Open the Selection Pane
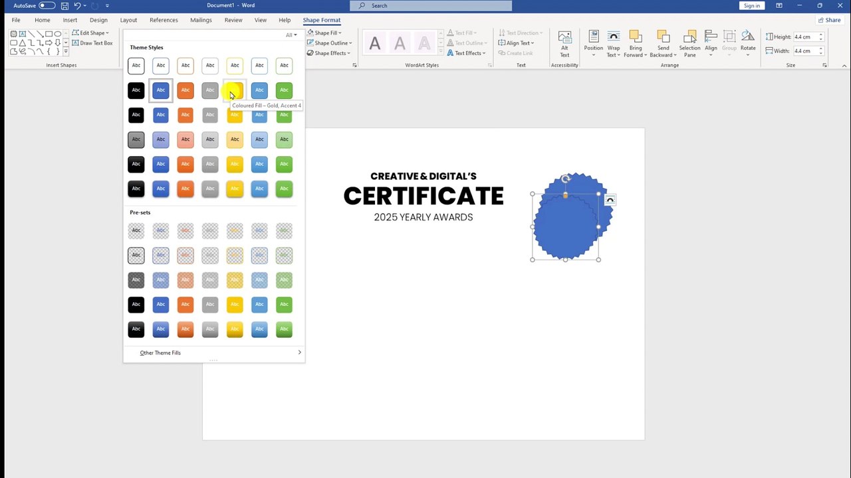 pyautogui.click(x=689, y=44)
